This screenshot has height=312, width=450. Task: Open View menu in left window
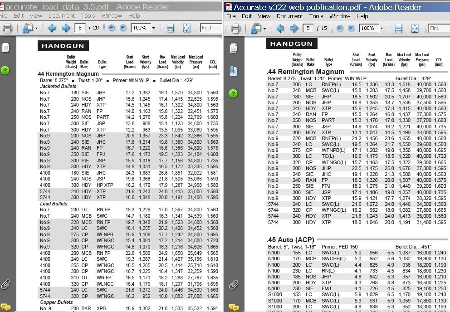coord(36,15)
